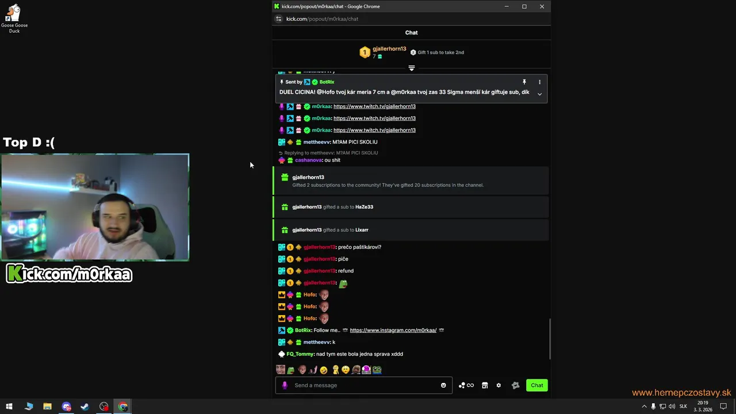The width and height of the screenshot is (736, 414).
Task: Focus the 'Send a message' input field
Action: [364, 385]
